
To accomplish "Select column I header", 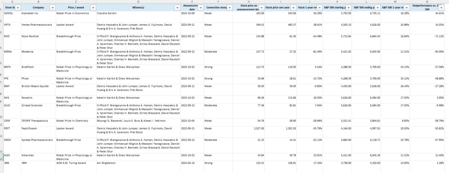I will (281, 2).
